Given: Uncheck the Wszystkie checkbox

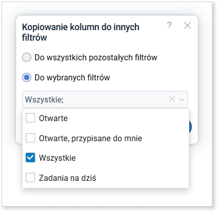Looking at the screenshot, I should 30,158.
